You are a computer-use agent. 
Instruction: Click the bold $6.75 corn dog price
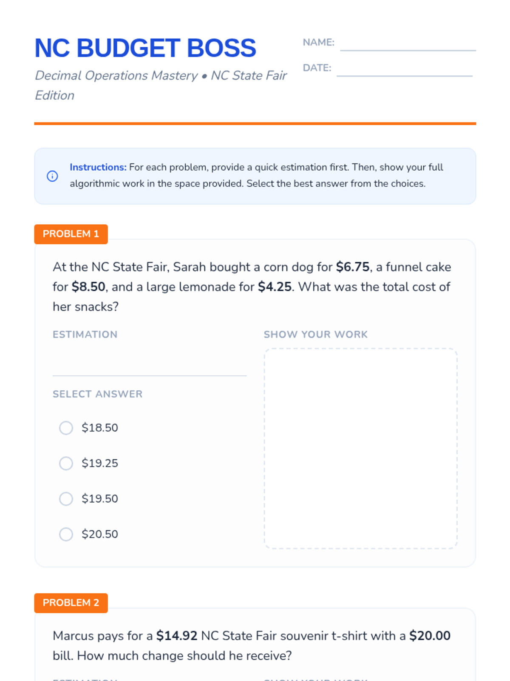coord(353,267)
